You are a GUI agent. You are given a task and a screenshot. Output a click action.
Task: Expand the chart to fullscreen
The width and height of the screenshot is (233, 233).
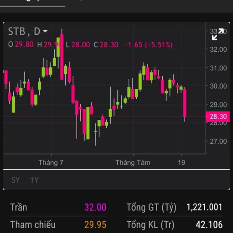[x=217, y=34]
